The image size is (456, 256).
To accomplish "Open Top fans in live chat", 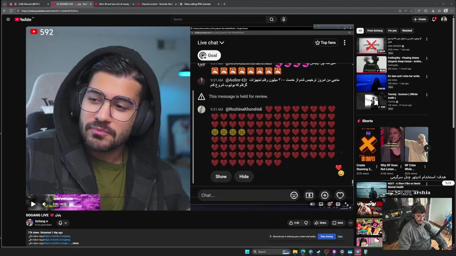I will 325,43.
